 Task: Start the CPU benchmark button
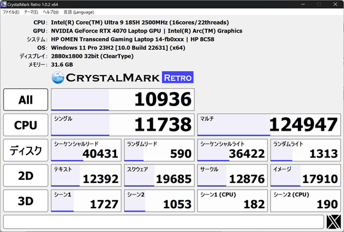26,125
